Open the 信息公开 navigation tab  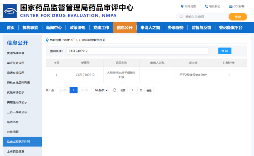(x=125, y=28)
